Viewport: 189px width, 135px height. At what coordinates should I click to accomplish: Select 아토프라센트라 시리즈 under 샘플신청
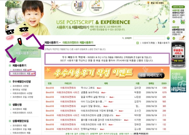click(22, 113)
